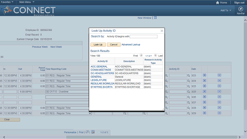This screenshot has width=247, height=139.
Task: Show next results arrow in lookup
Action: point(156,55)
